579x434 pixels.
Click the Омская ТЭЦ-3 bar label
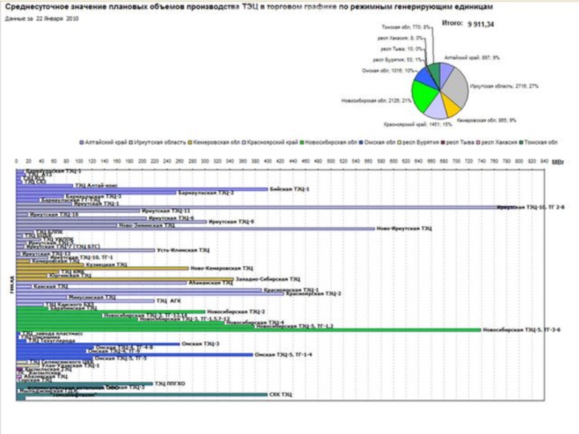pyautogui.click(x=200, y=344)
